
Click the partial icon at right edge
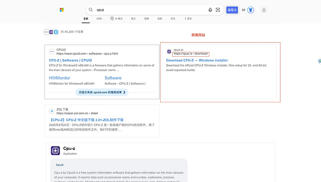point(320,61)
